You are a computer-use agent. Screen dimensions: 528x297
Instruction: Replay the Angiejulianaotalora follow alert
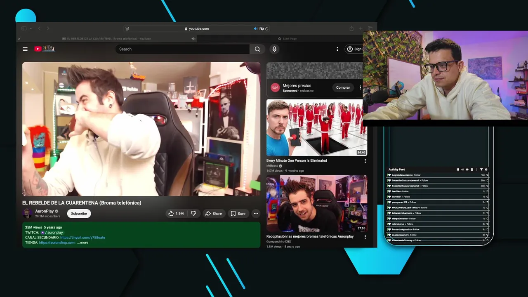(487, 175)
